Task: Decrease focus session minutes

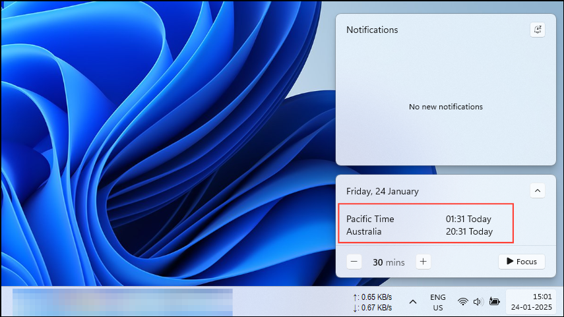Action: click(x=354, y=262)
